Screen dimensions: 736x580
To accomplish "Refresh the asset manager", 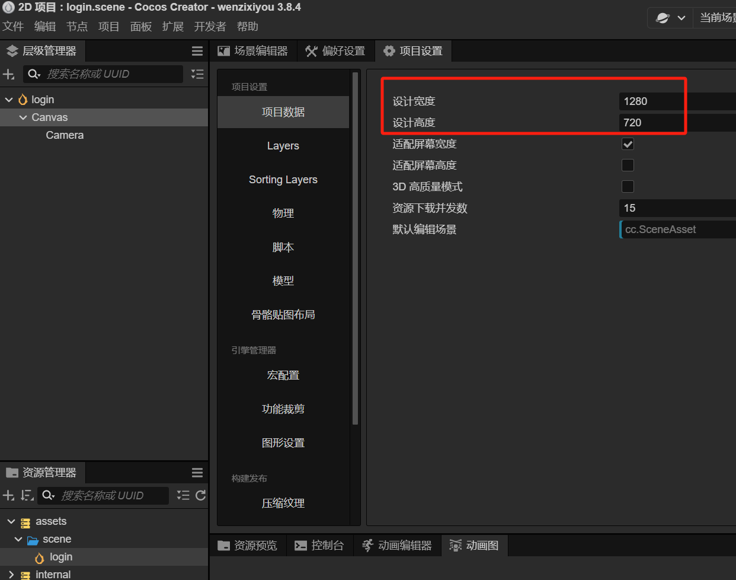I will pyautogui.click(x=201, y=495).
